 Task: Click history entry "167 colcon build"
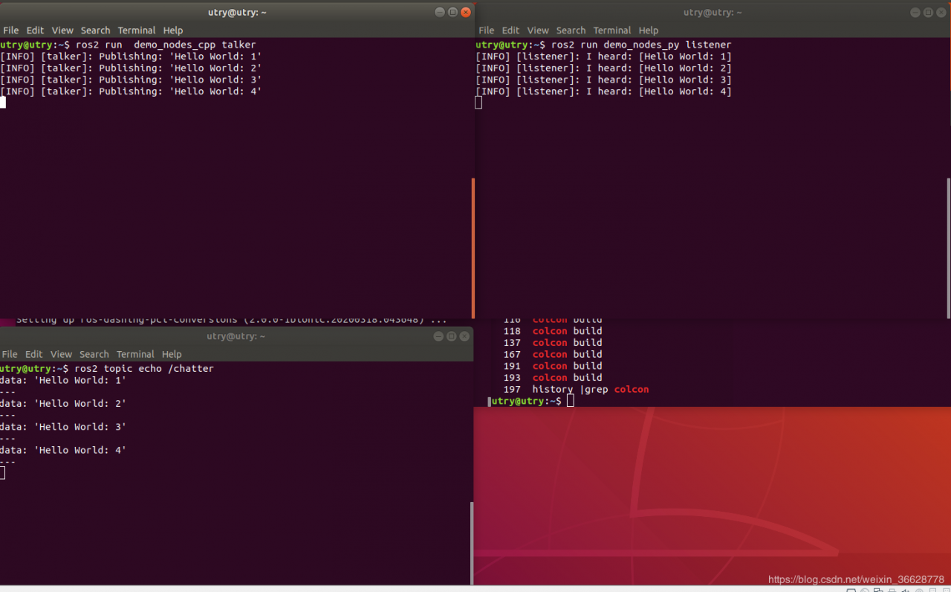(553, 355)
